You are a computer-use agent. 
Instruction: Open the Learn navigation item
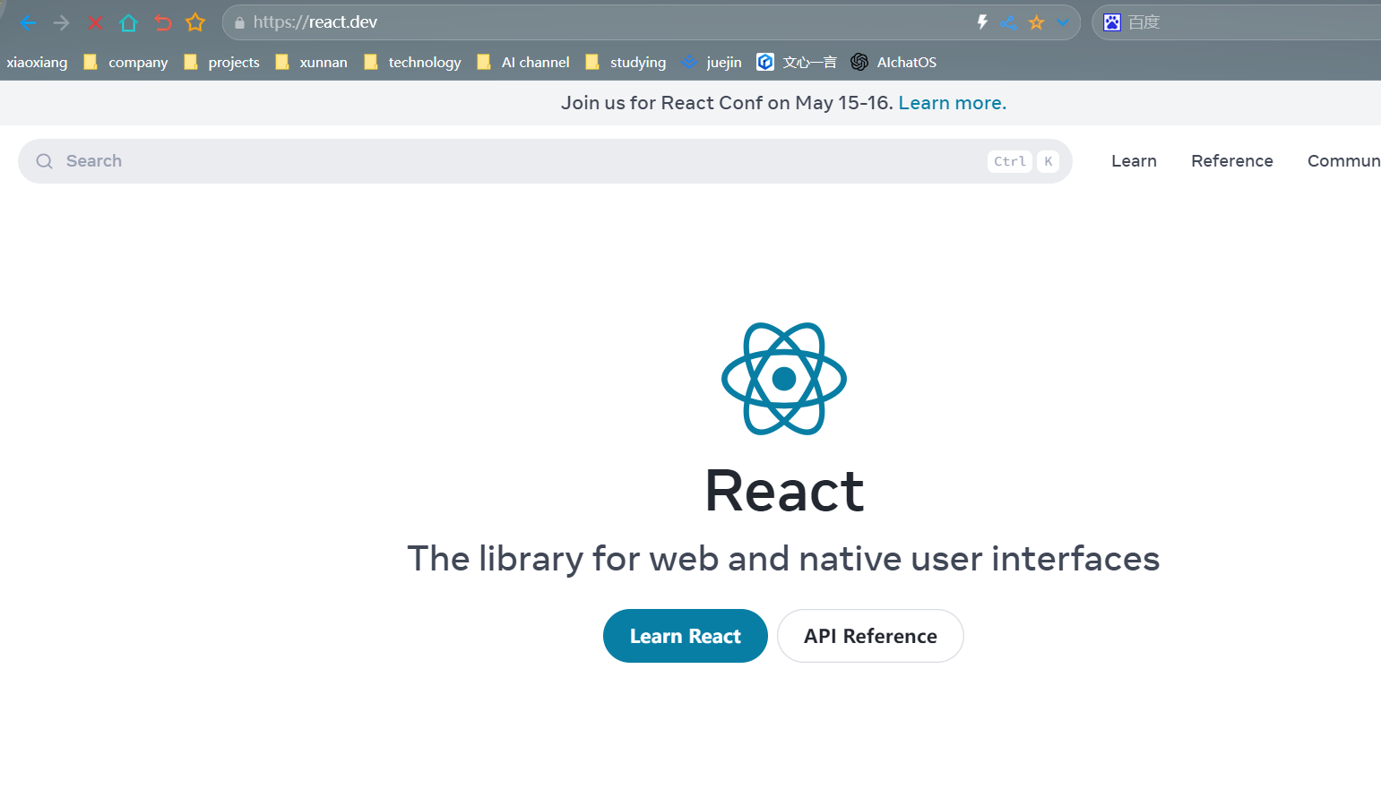coord(1134,161)
